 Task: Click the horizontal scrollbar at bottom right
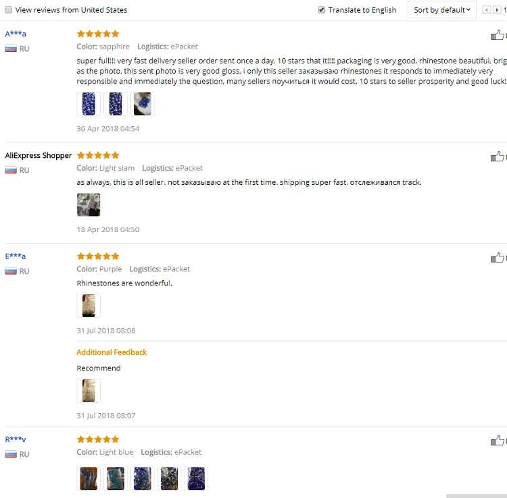pos(477,496)
